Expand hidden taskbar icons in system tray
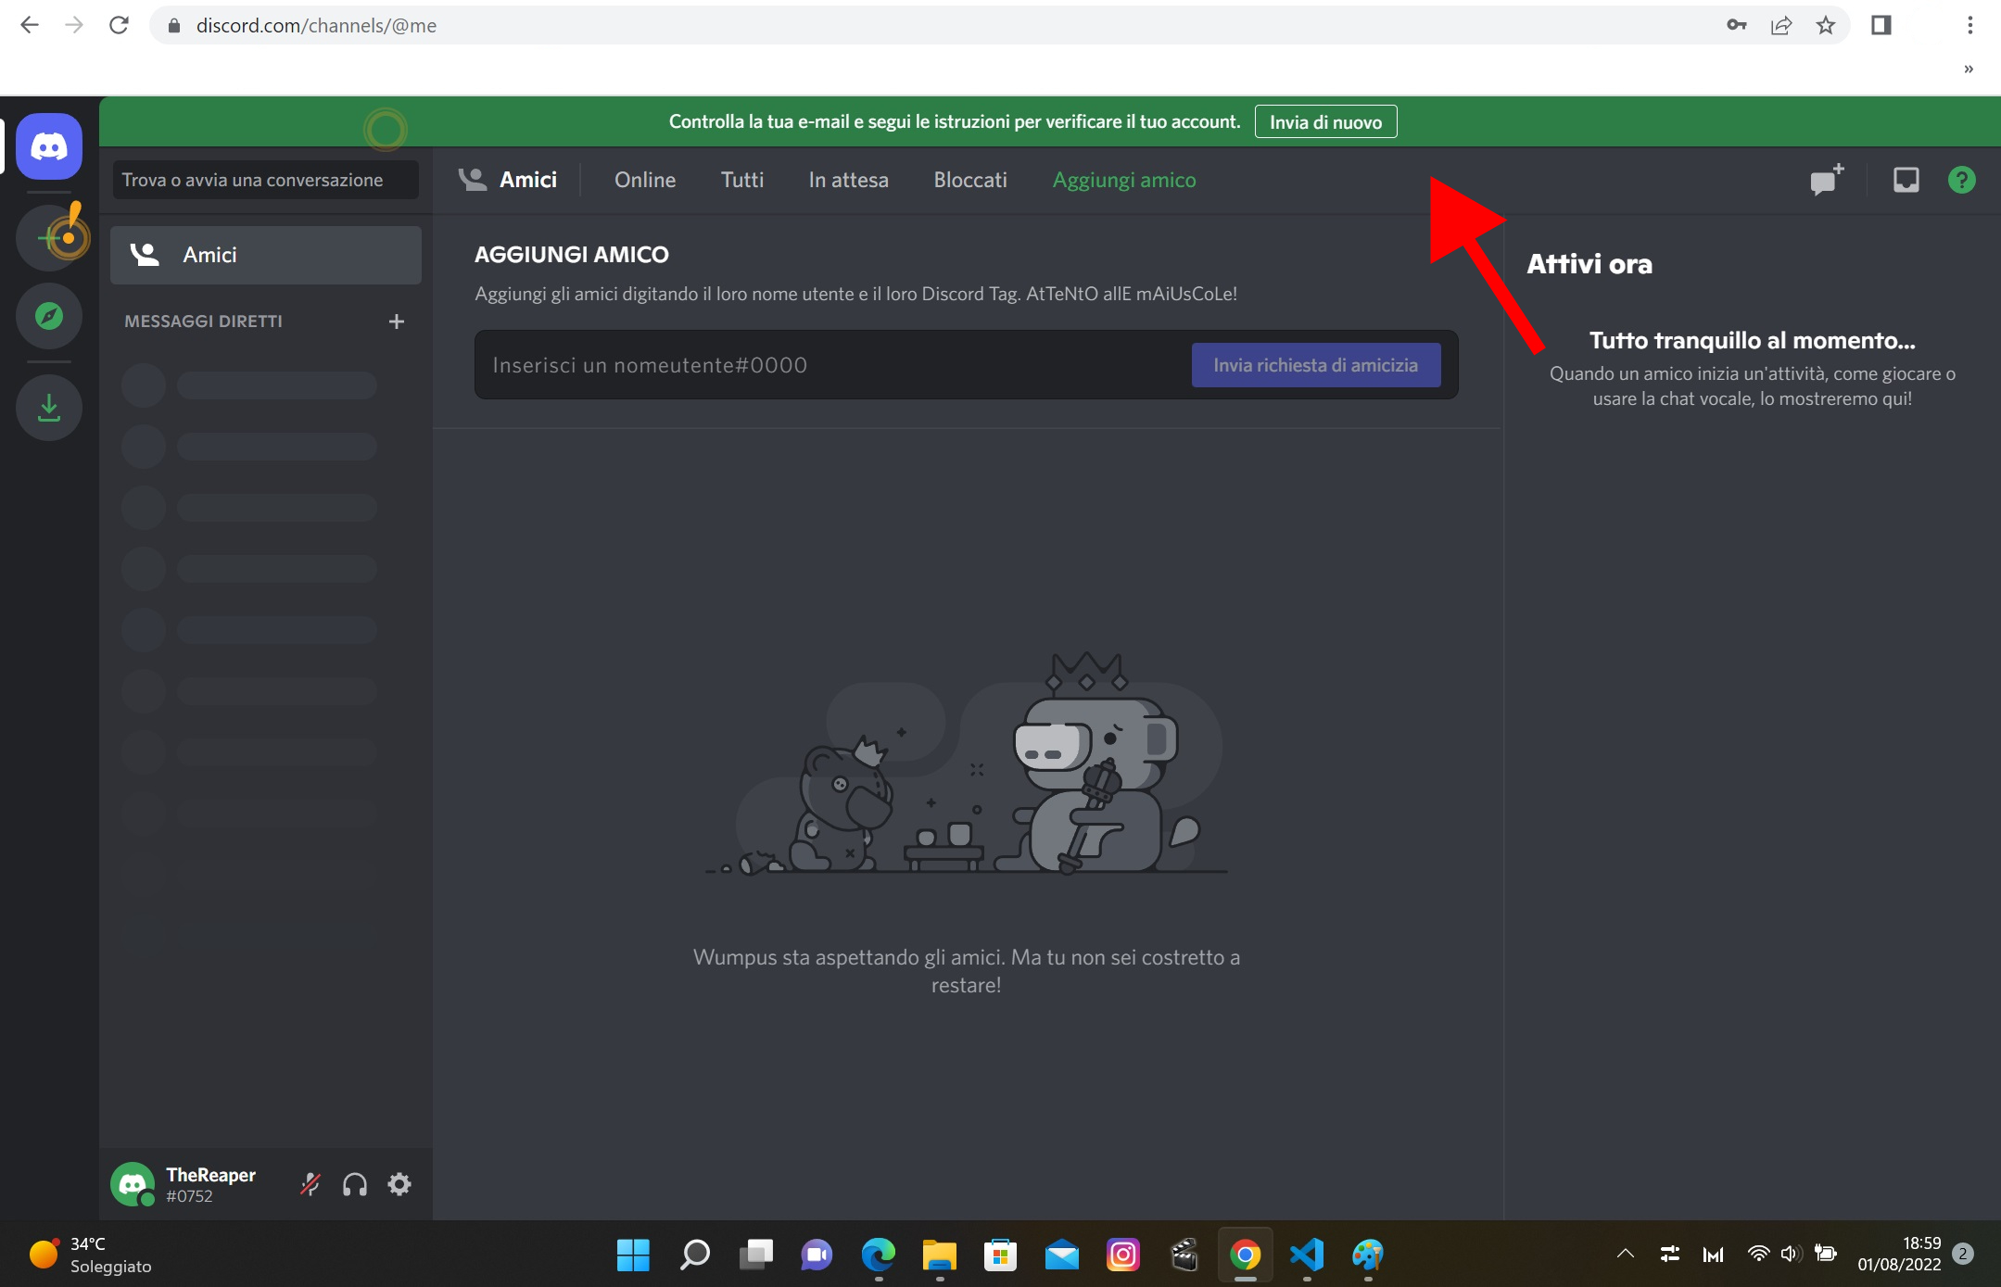 click(1625, 1254)
